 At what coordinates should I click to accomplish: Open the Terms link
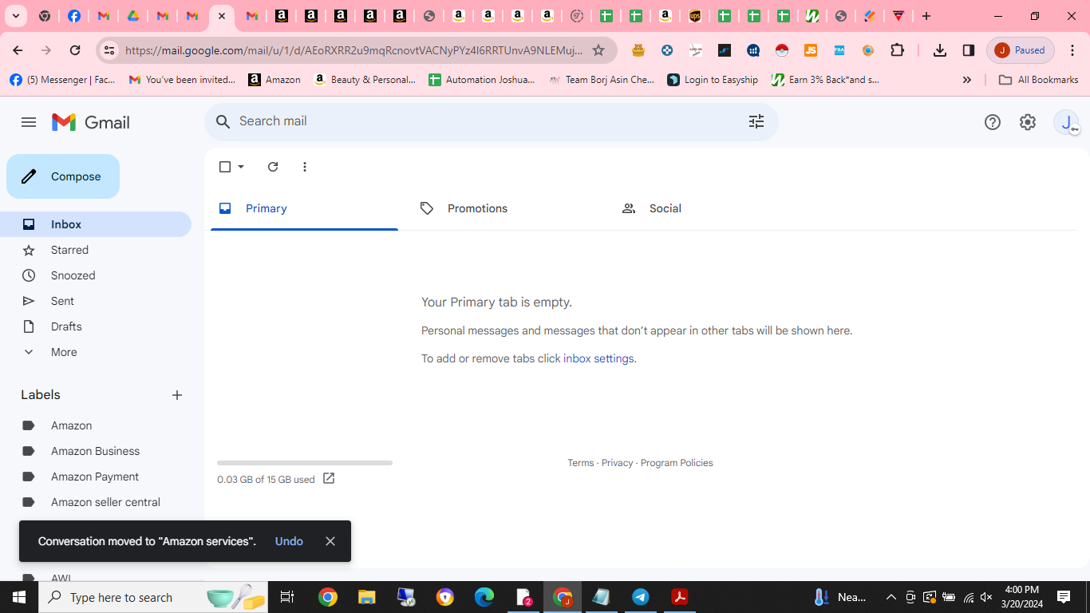click(x=580, y=463)
